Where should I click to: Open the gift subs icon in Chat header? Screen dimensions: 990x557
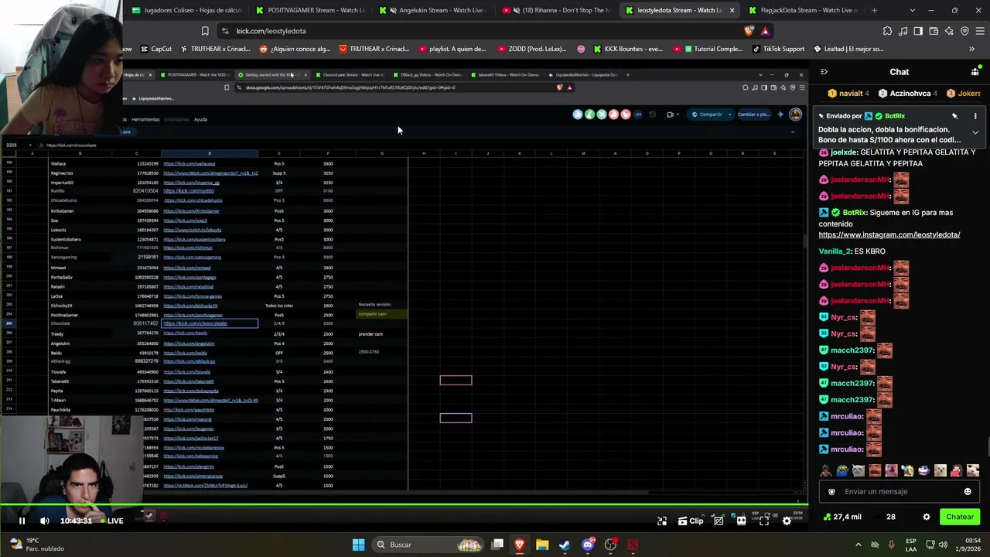[975, 72]
